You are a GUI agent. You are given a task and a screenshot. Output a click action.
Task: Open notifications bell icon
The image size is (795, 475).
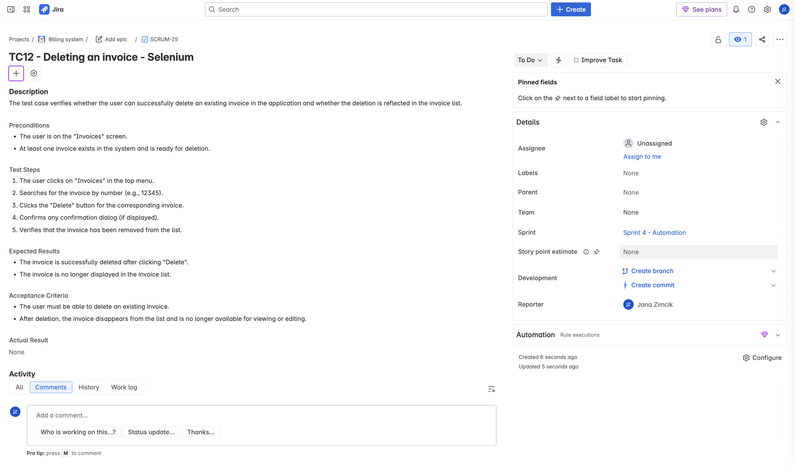click(x=736, y=10)
